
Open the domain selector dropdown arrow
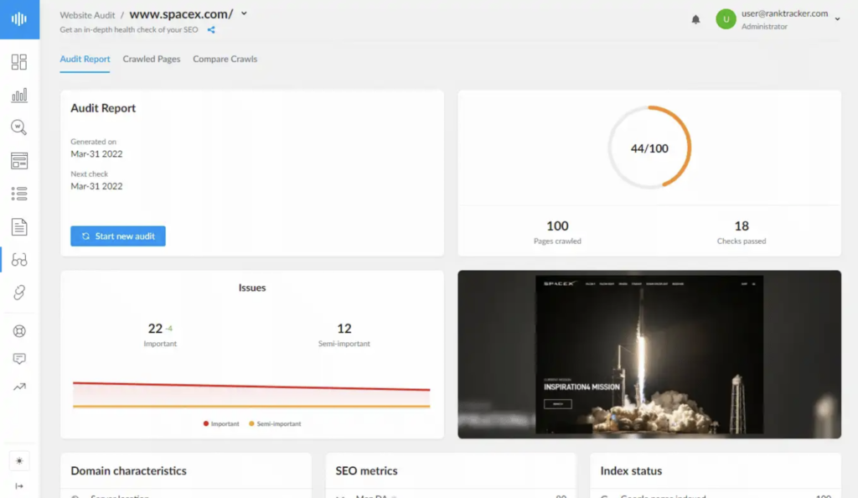244,13
